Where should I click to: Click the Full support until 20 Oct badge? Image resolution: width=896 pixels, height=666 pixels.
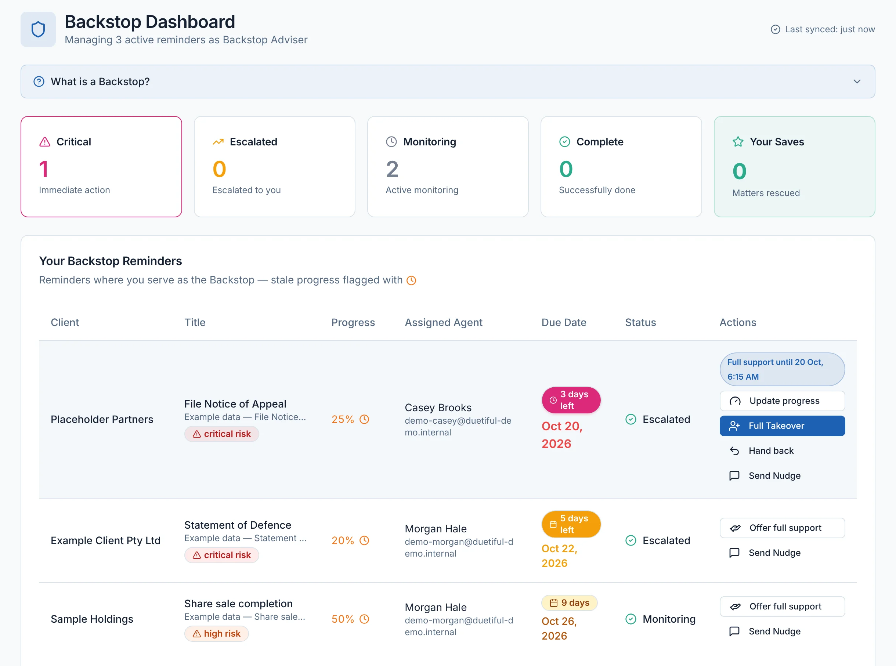[782, 369]
